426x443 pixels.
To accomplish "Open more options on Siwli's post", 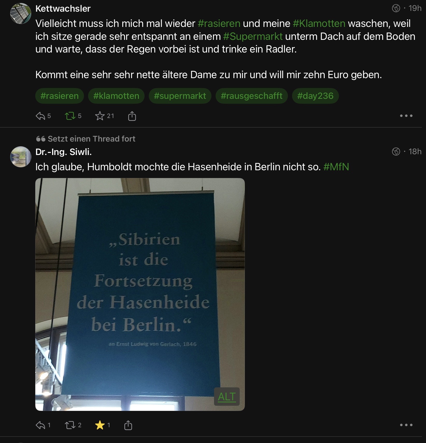I will coord(406,425).
